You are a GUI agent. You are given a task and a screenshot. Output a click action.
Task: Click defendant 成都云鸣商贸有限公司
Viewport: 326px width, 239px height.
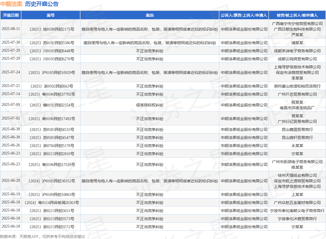pos(297,59)
